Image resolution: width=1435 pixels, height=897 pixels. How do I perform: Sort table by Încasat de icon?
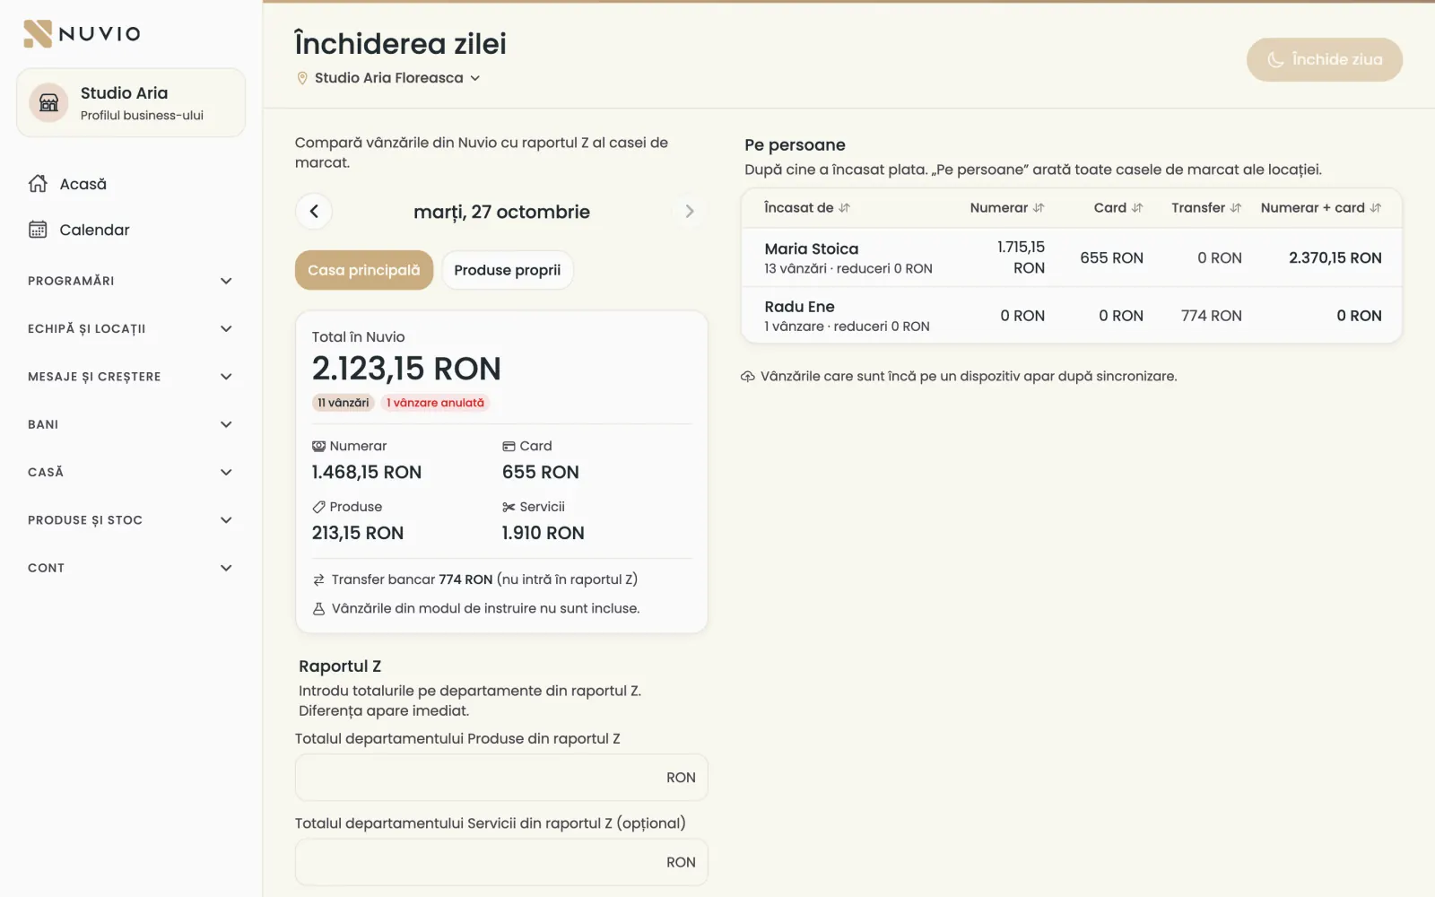[844, 208]
